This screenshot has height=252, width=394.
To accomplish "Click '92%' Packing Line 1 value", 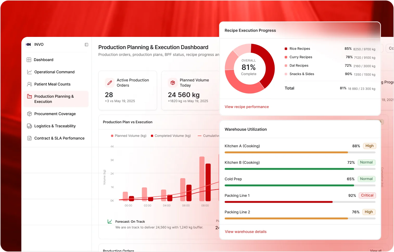I will [352, 196].
